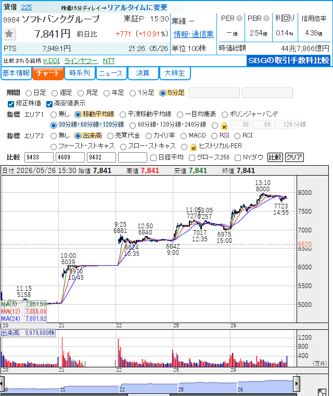Focus the empty fourth comparison code field
Screen dimensions: 333x396
133,157
